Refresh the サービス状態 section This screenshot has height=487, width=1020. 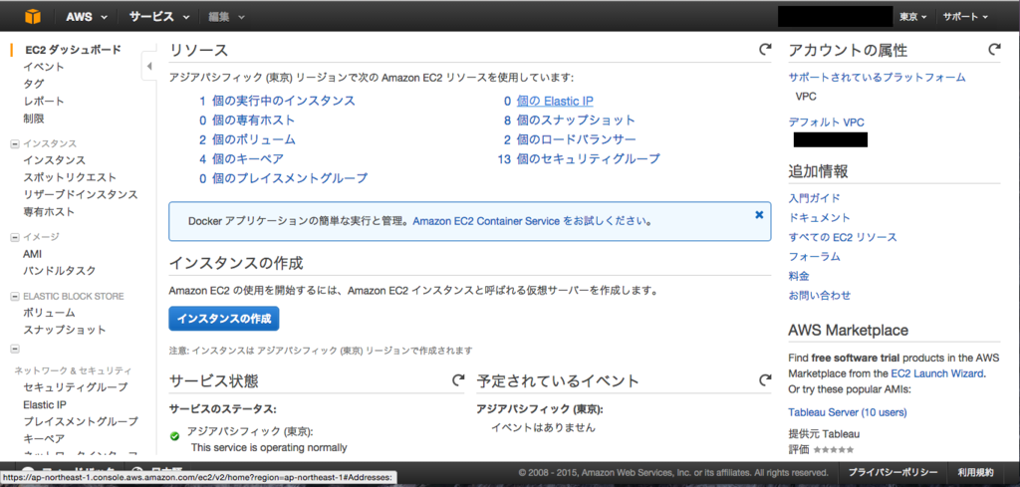(x=458, y=379)
